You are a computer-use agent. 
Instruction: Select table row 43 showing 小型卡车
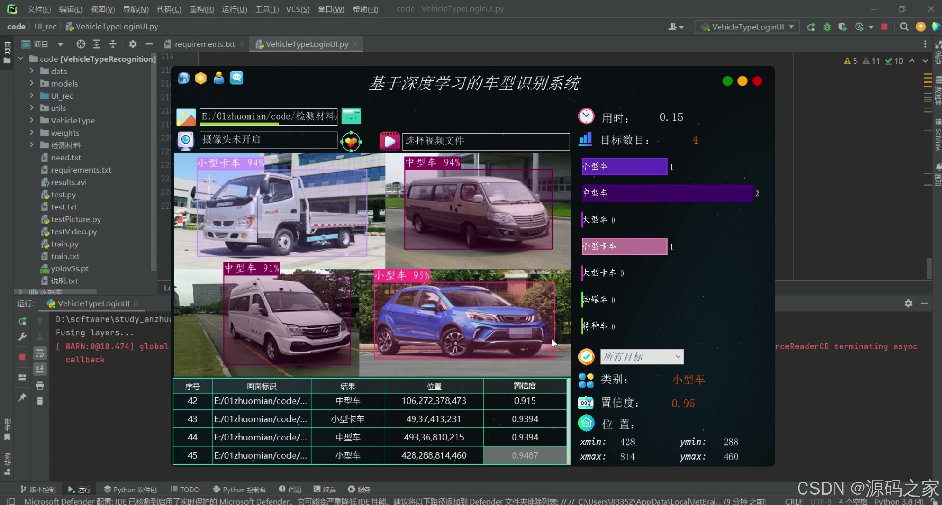[x=348, y=419]
